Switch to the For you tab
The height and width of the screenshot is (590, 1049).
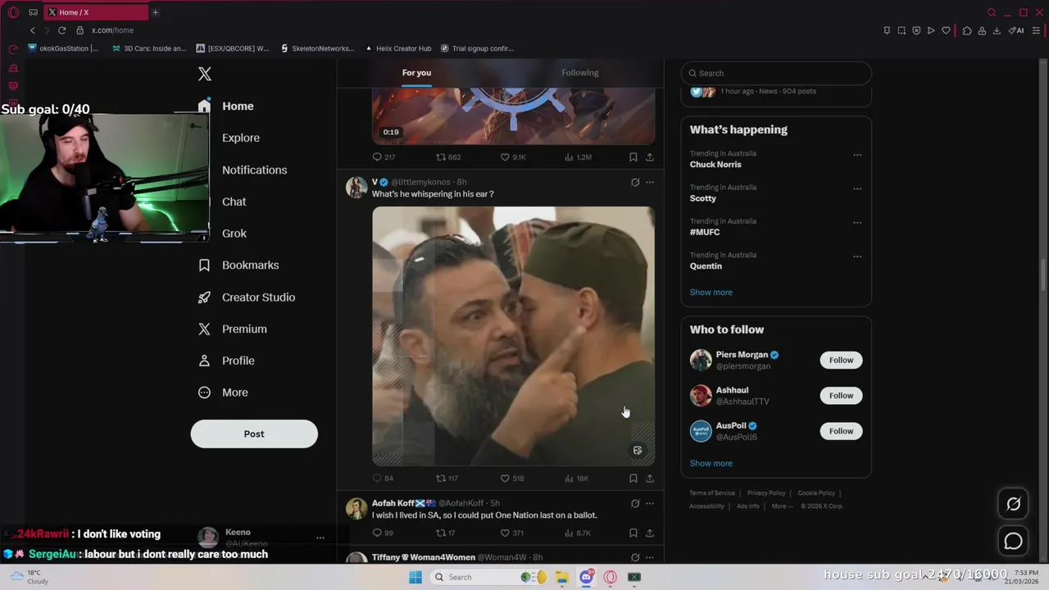tap(416, 73)
